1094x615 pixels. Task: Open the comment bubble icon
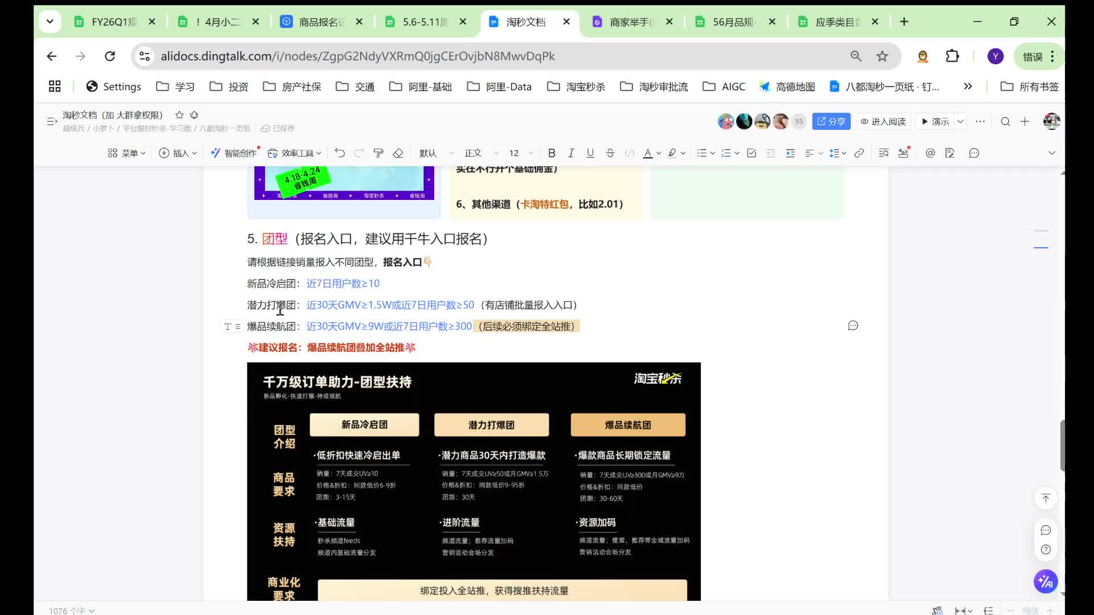pyautogui.click(x=974, y=153)
